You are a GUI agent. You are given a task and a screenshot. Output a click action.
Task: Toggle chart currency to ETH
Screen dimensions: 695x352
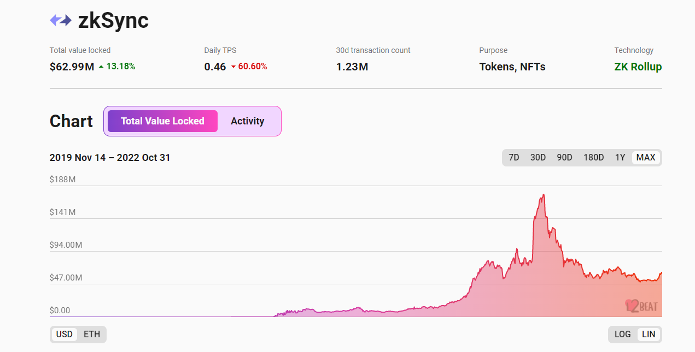tap(92, 335)
